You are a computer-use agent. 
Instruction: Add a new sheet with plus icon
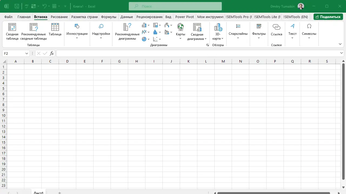click(x=60, y=193)
